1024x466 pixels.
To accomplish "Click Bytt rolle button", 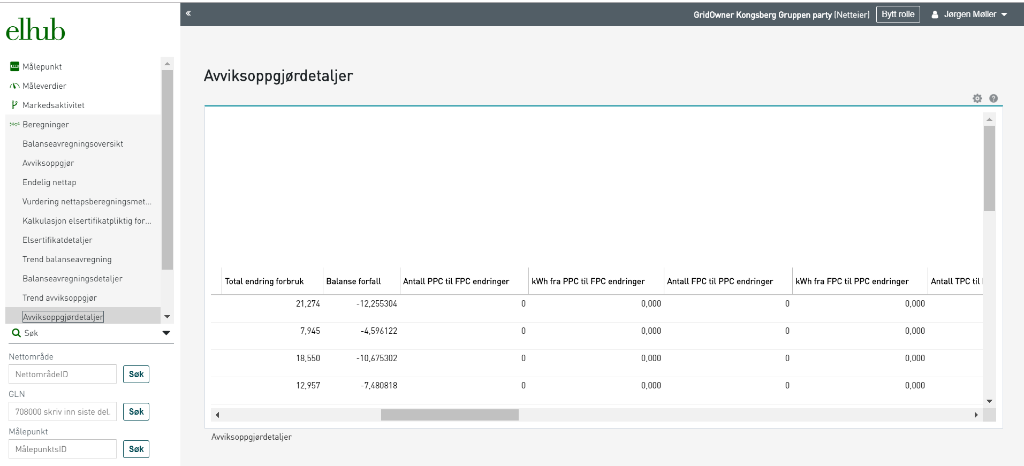I will pos(898,14).
